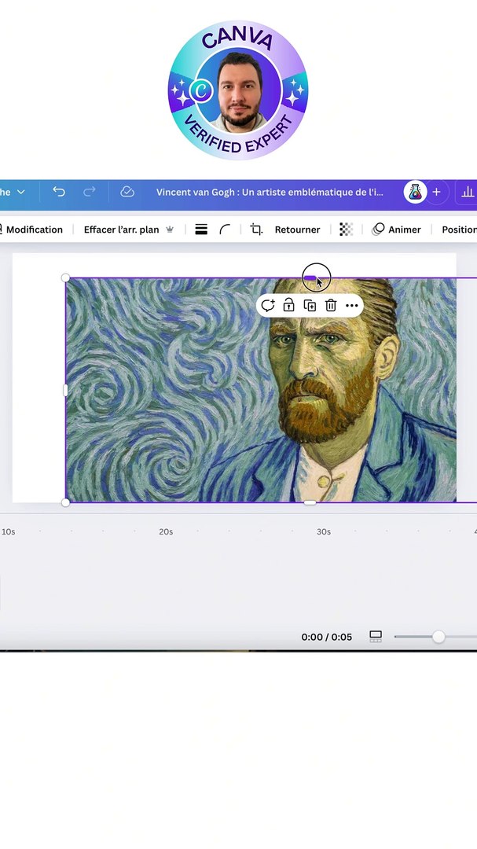The image size is (477, 849).
Task: Click the Vincent van Gogh document title
Action: pyautogui.click(x=270, y=192)
